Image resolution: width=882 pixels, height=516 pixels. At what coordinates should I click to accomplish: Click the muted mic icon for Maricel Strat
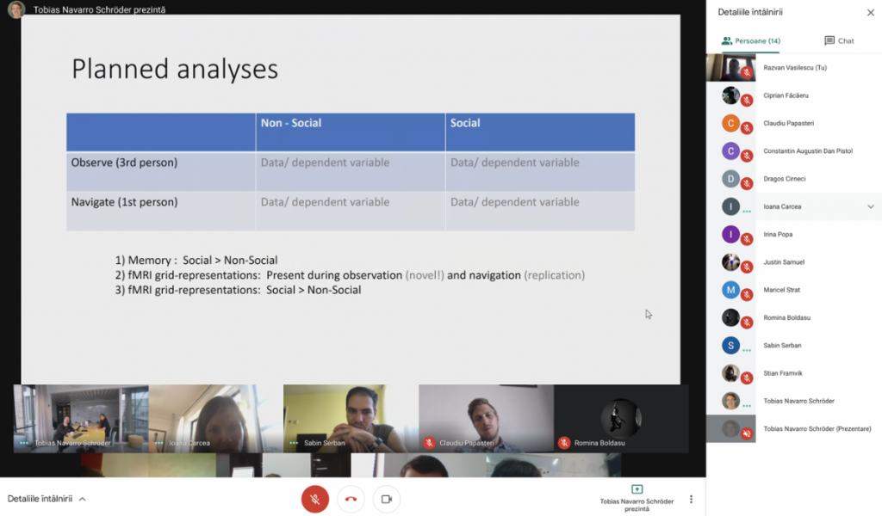click(x=747, y=295)
